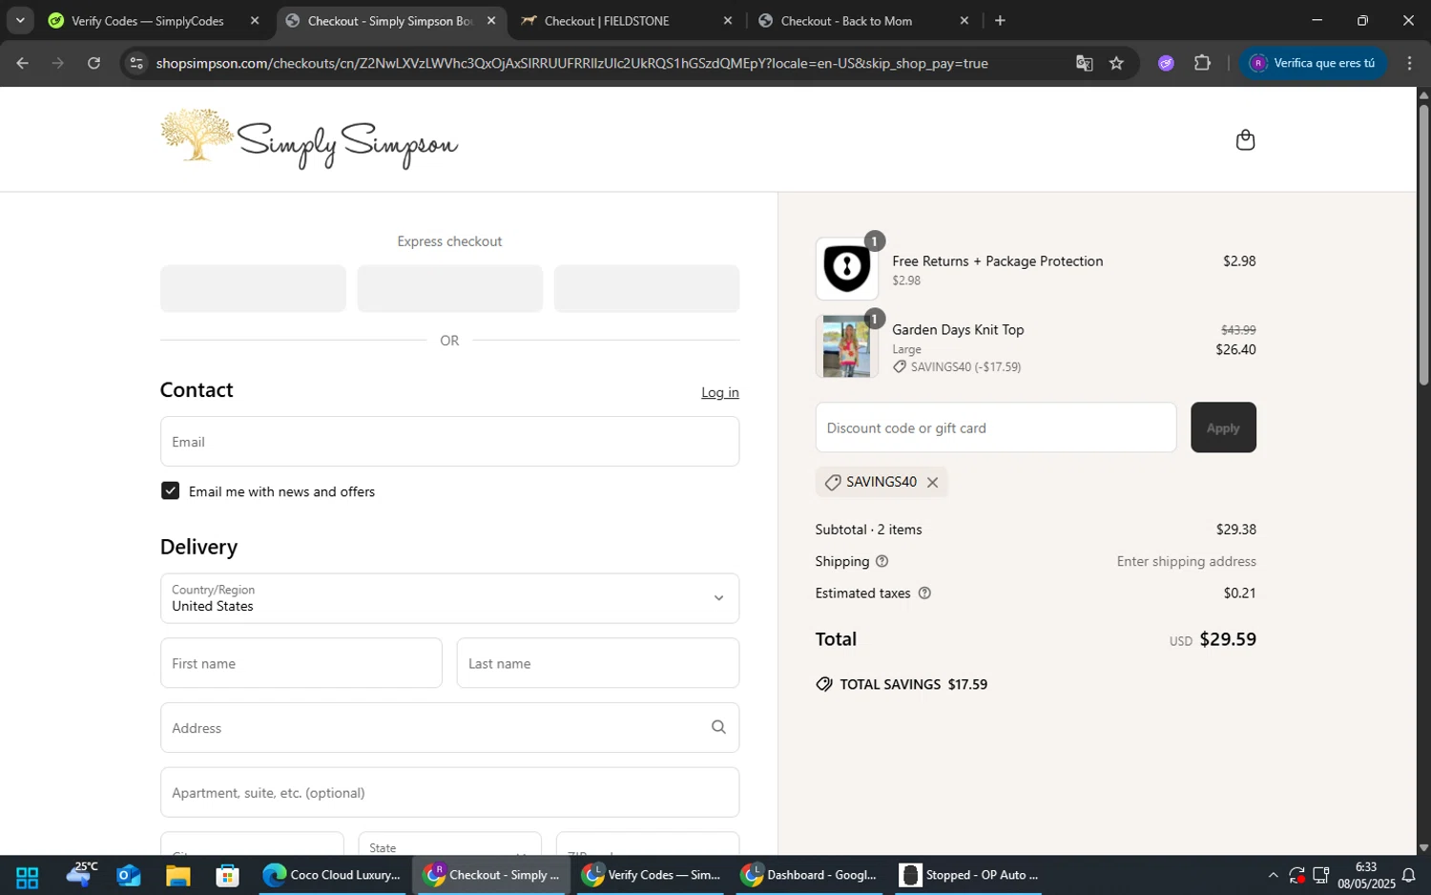
Task: Click the Last name field
Action: (x=598, y=663)
